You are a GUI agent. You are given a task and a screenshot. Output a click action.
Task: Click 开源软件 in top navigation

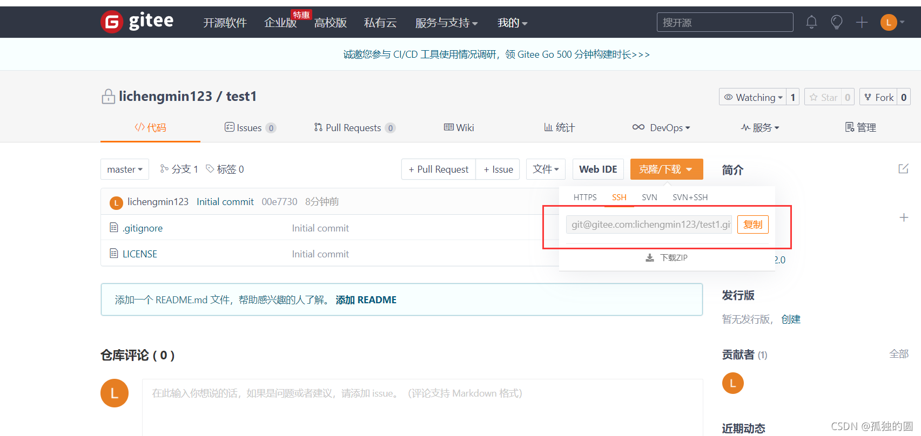(x=225, y=23)
